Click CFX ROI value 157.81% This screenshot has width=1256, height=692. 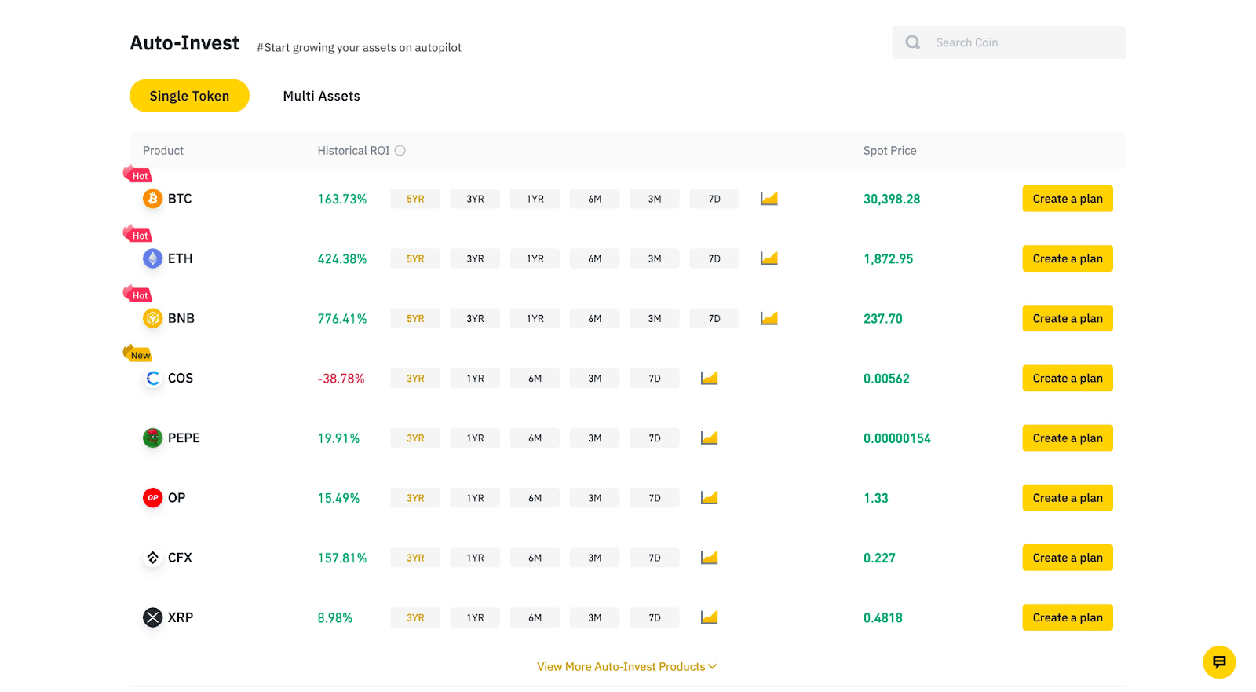tap(341, 558)
